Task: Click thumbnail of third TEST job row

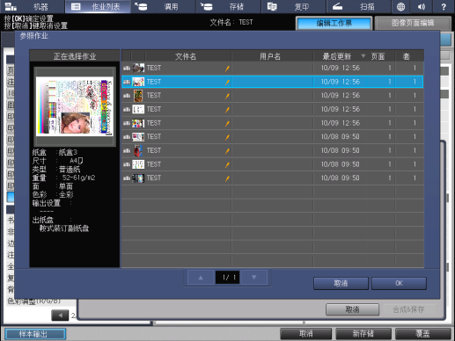Action: point(138,96)
